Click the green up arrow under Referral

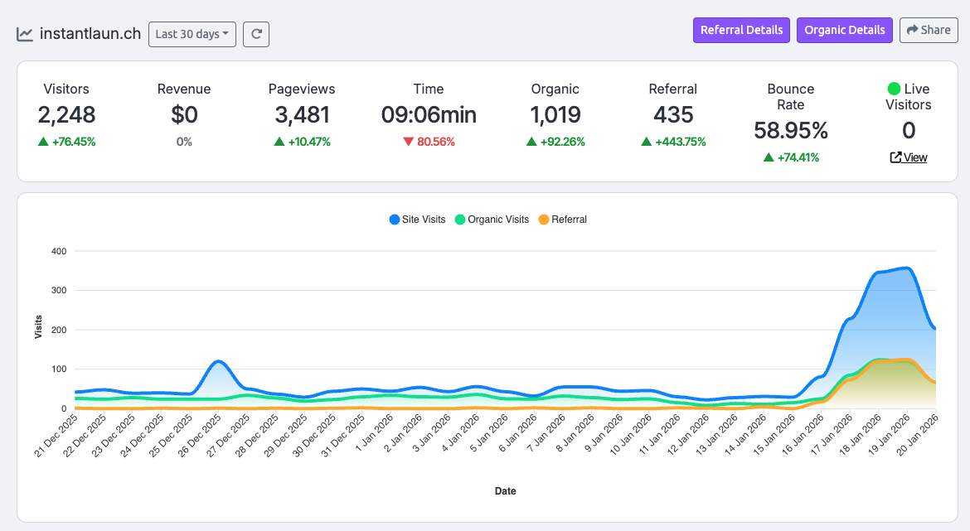click(x=646, y=142)
